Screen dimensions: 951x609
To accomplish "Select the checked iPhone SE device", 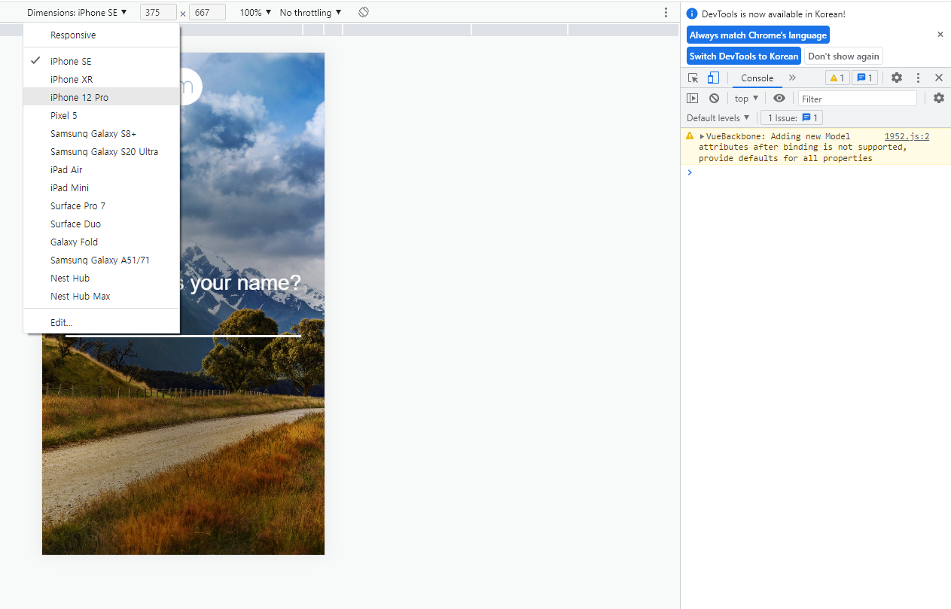I will [x=102, y=62].
